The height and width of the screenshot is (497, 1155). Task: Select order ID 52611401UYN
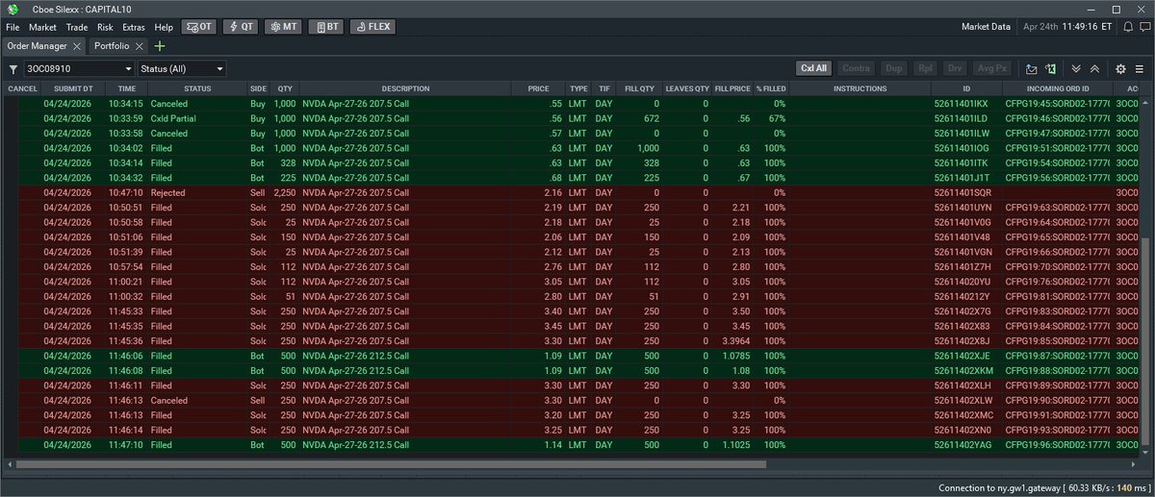pos(961,208)
